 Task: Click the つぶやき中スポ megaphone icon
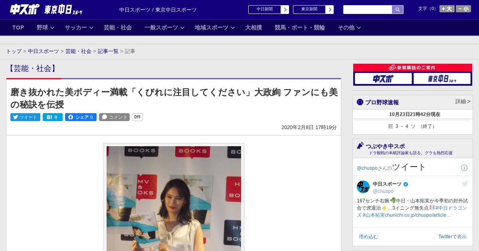coord(360,146)
